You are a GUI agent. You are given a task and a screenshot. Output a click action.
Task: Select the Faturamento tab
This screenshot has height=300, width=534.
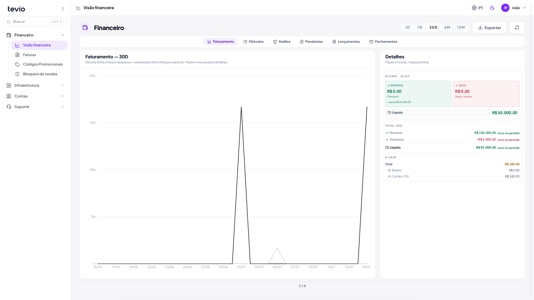coord(221,42)
